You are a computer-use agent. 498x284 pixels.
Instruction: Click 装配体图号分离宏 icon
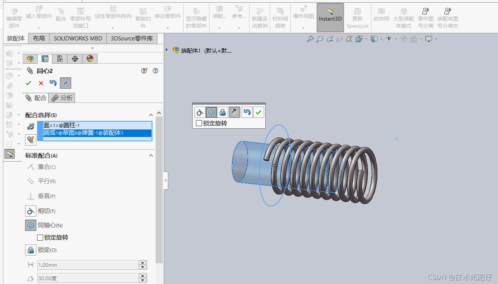(447, 18)
